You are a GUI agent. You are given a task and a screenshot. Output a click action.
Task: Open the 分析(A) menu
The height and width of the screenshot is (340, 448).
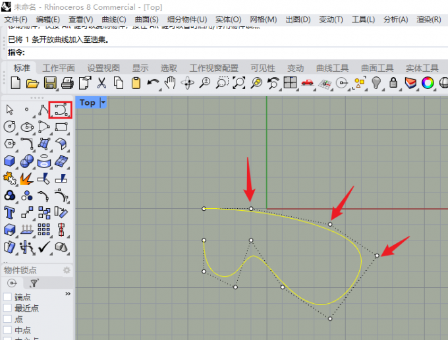pyautogui.click(x=395, y=19)
